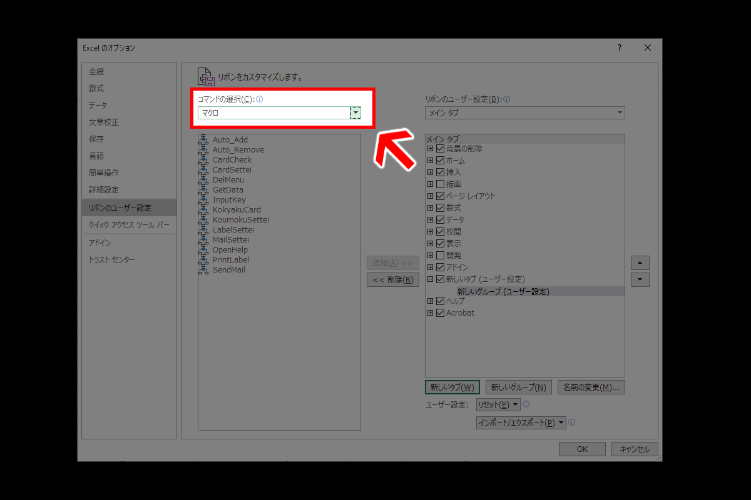This screenshot has width=751, height=500.
Task: Expand the 校閲 tab node
Action: coord(430,232)
